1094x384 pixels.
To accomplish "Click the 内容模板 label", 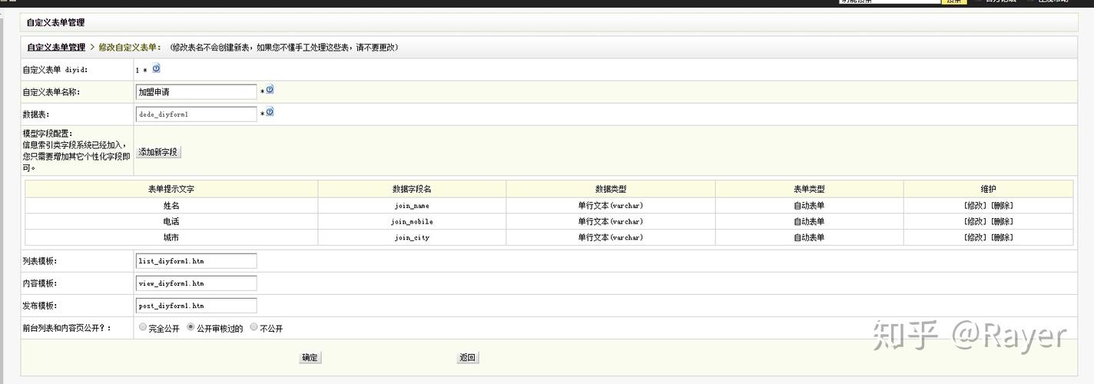I will click(x=40, y=283).
